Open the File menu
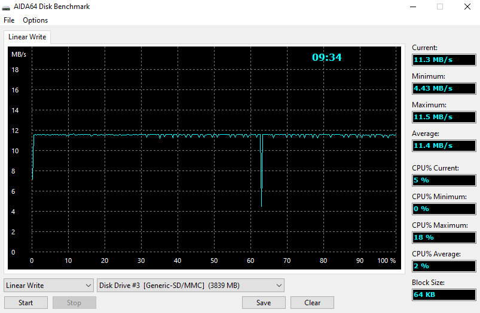The image size is (480, 313). click(9, 20)
